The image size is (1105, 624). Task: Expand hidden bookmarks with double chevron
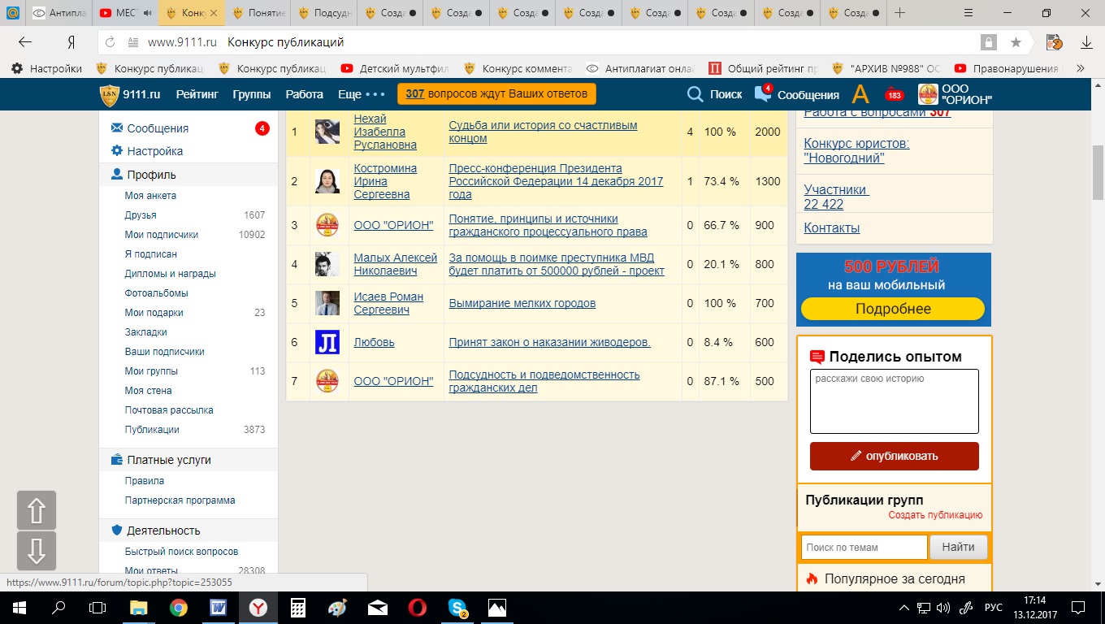1080,69
